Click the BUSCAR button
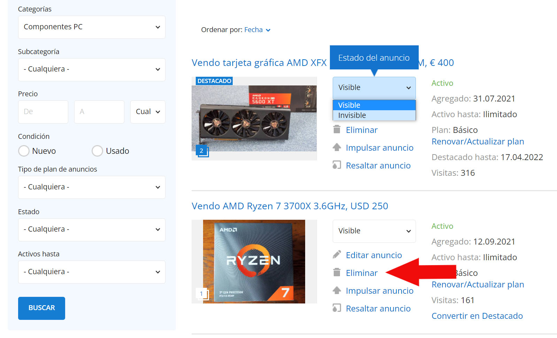Image resolution: width=557 pixels, height=338 pixels. (x=41, y=308)
